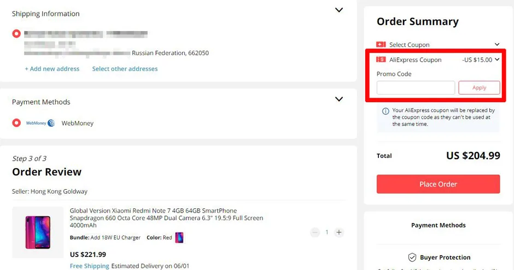Click Select other addresses link
This screenshot has width=514, height=270.
click(x=125, y=69)
